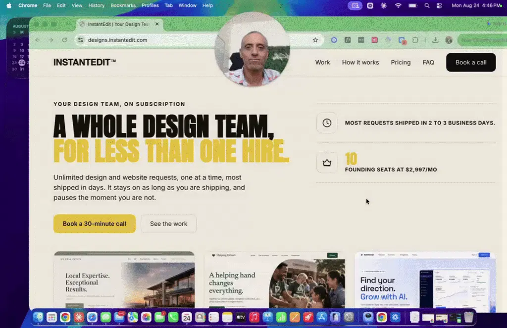The height and width of the screenshot is (328, 507).
Task: Click the INSTANTEDIT logo
Action: coord(84,62)
